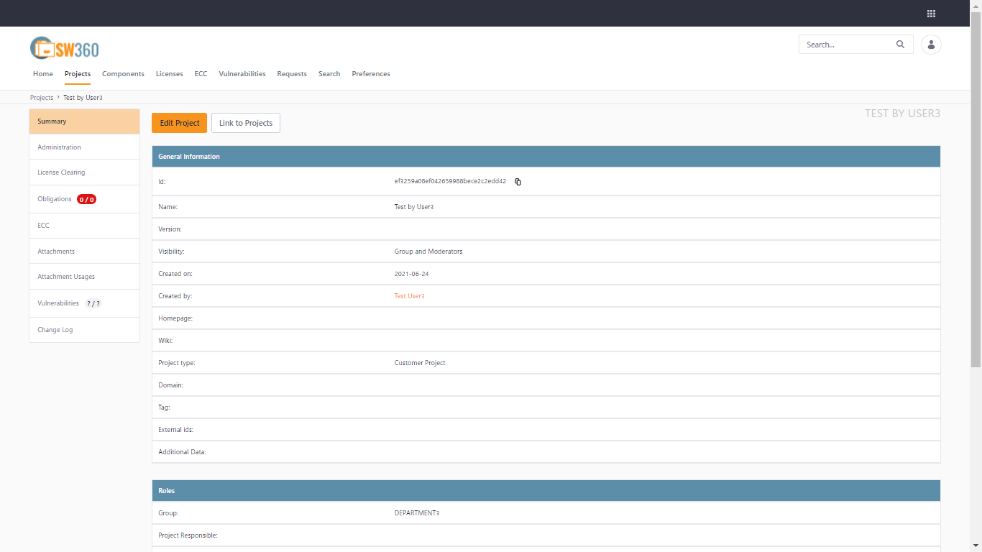Open the user profile avatar menu

tap(931, 44)
